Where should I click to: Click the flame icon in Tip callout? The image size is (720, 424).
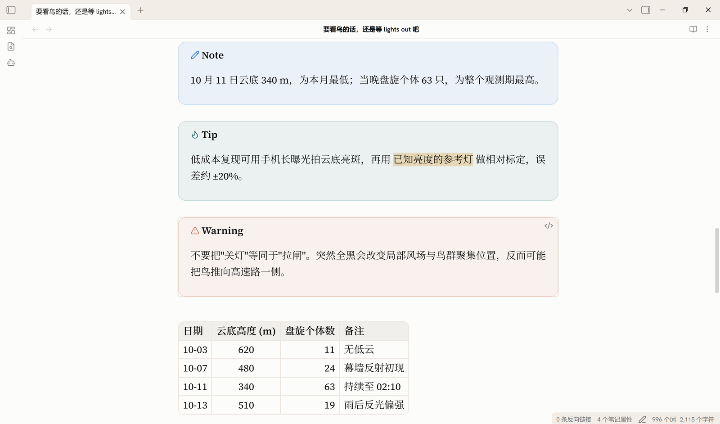[195, 135]
